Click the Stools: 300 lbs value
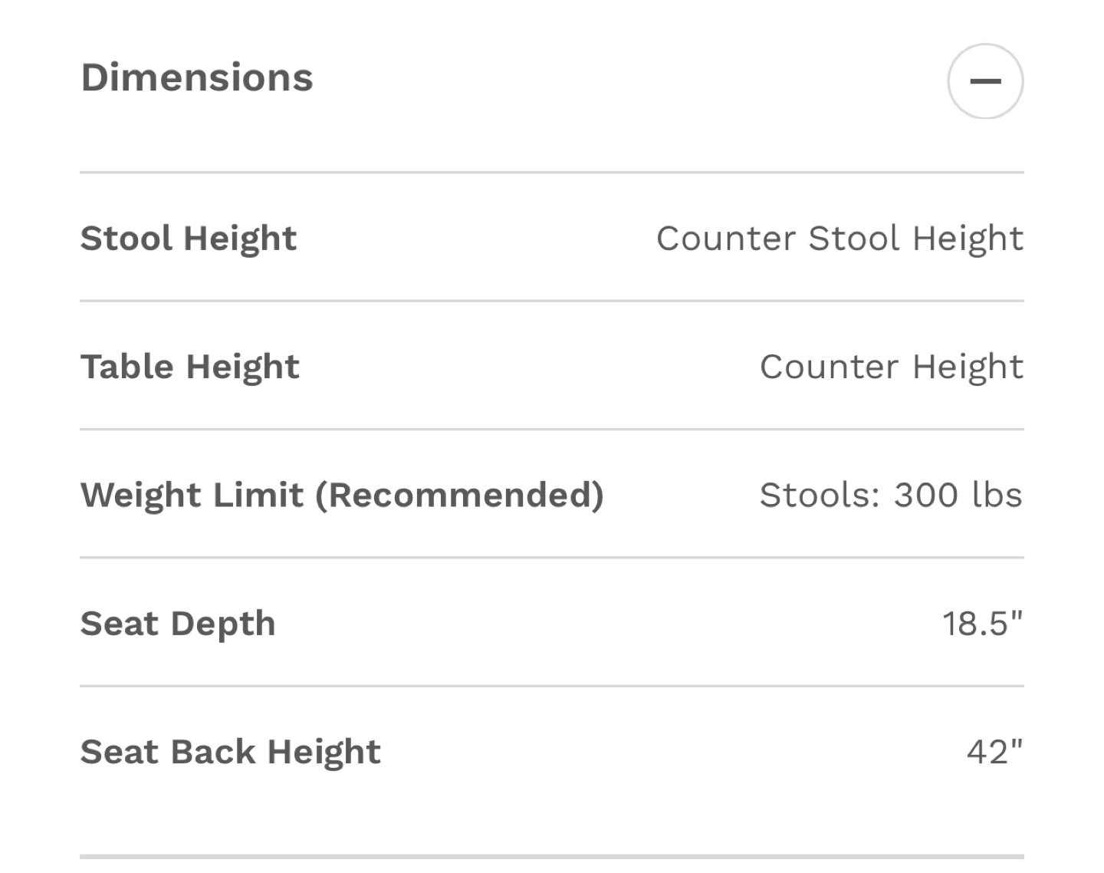Screen dimensions: 1104x873 [891, 495]
